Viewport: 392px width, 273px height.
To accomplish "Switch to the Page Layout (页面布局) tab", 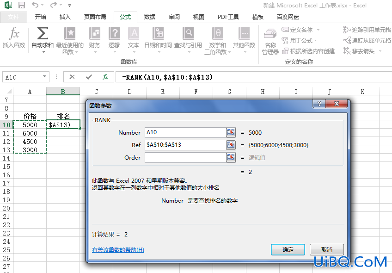I will click(x=95, y=17).
